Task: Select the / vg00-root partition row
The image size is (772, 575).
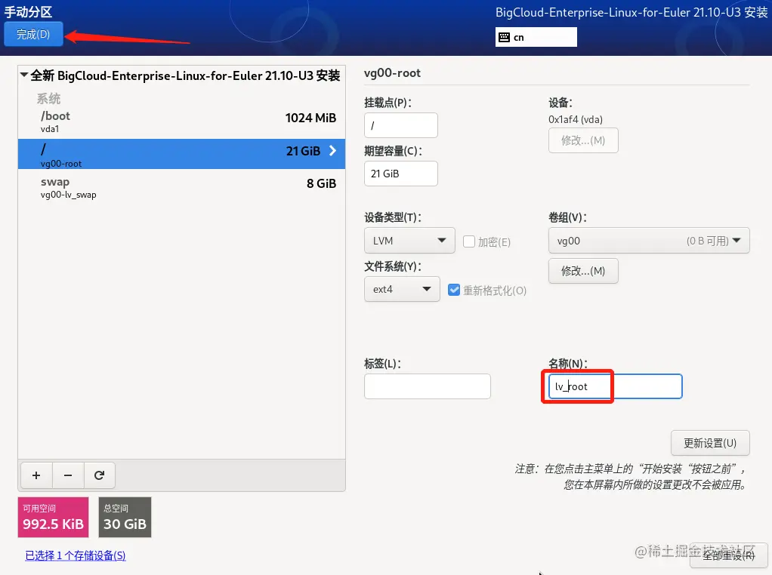Action: click(182, 154)
